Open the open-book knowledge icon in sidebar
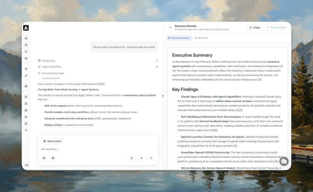 click(26, 58)
